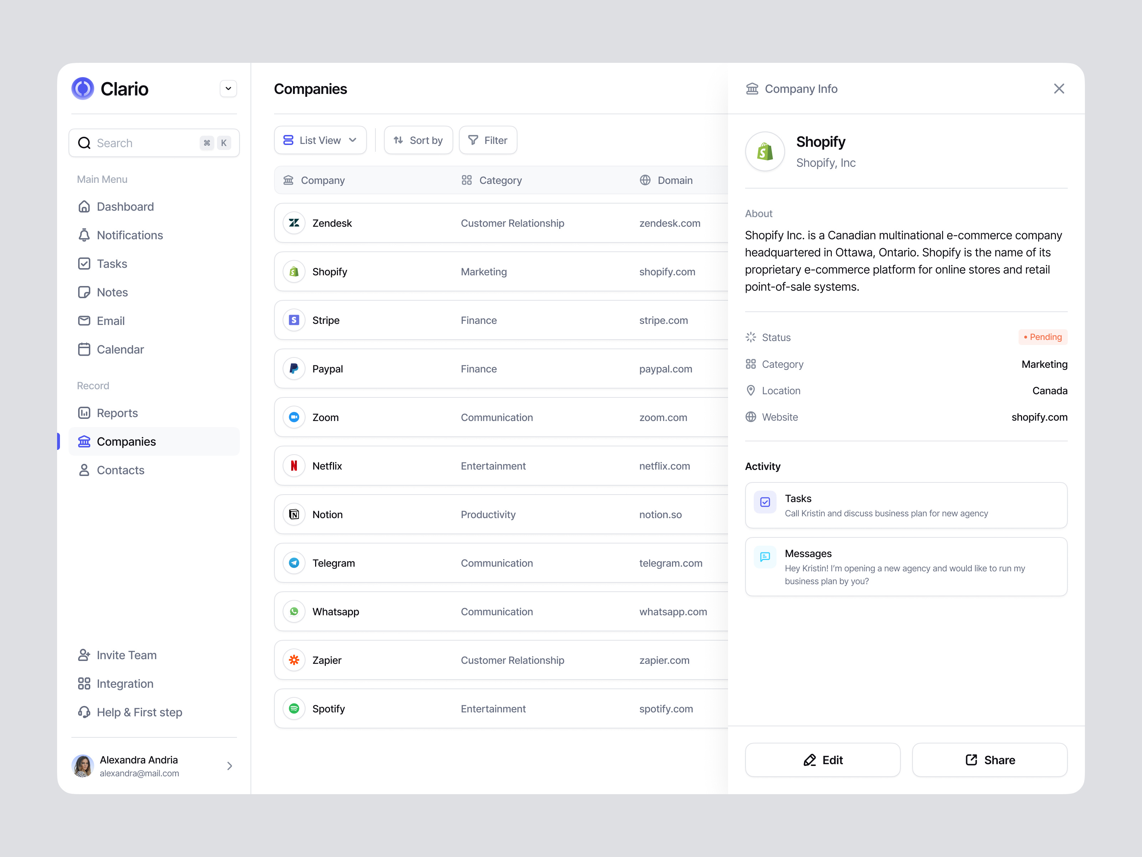This screenshot has height=857, width=1142.
Task: Click the Netflix logo icon
Action: click(x=294, y=466)
